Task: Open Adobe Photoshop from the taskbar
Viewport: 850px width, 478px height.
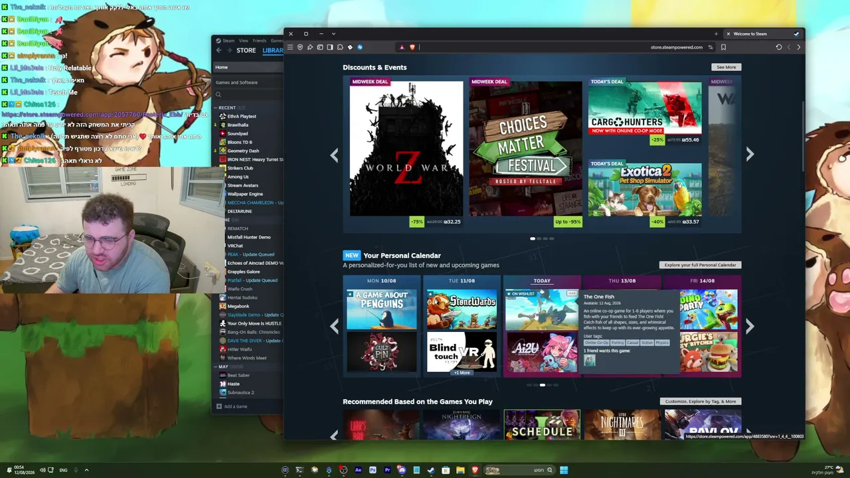Action: click(373, 470)
